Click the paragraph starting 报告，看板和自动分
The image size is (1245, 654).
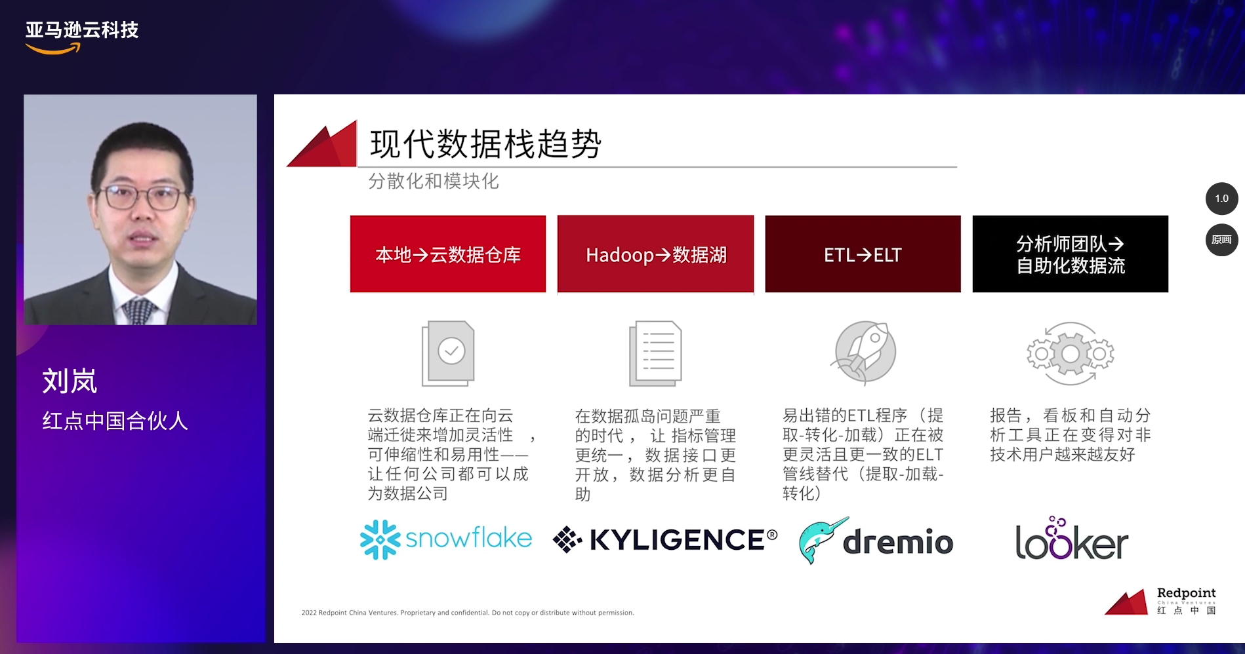pos(1071,434)
